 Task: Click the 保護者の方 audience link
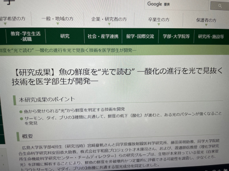point(206,20)
